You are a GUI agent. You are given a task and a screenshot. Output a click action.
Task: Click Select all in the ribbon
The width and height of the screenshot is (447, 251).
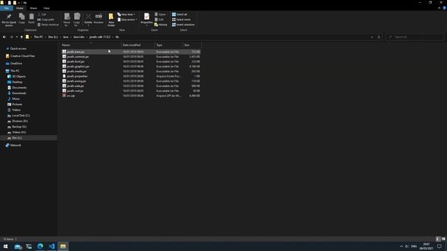[179, 14]
